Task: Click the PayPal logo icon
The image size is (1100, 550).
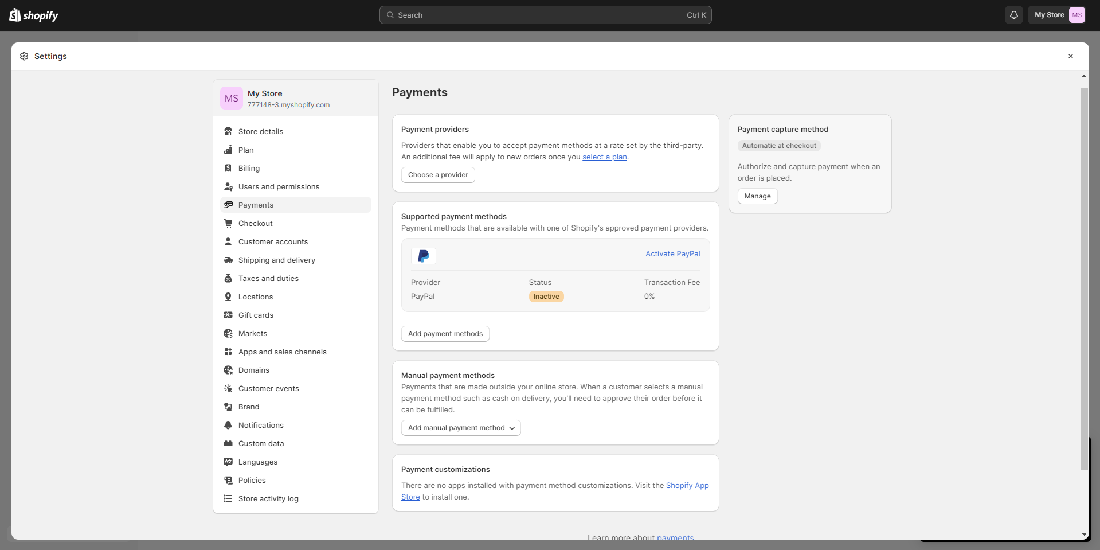Action: pyautogui.click(x=424, y=256)
